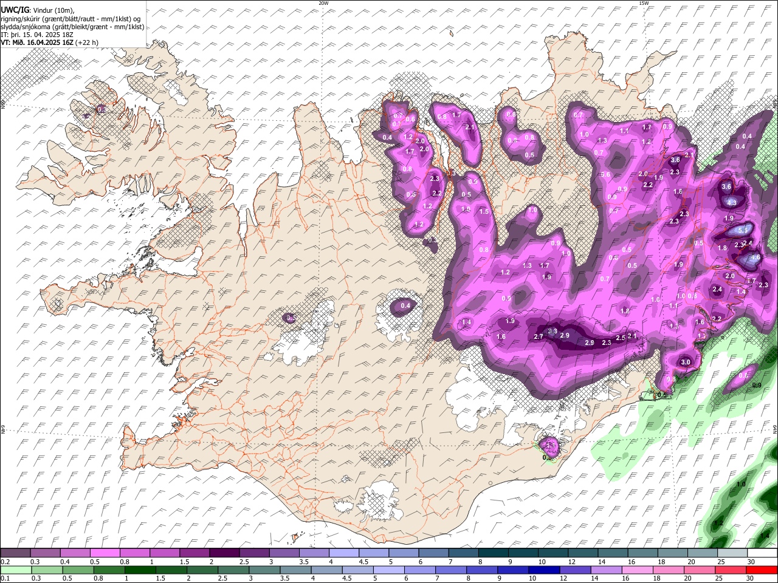Select the white snow swatch after 30

pos(762,553)
